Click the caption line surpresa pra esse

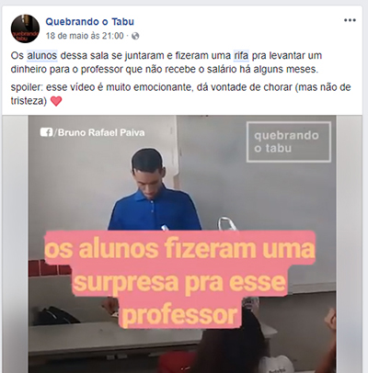[179, 281]
